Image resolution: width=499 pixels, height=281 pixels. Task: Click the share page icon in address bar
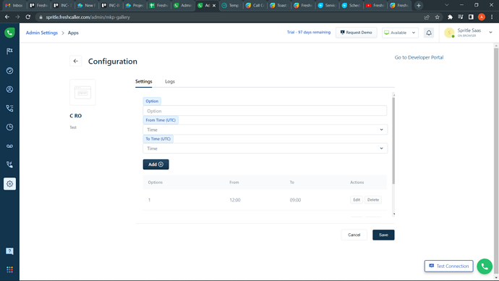point(427,17)
